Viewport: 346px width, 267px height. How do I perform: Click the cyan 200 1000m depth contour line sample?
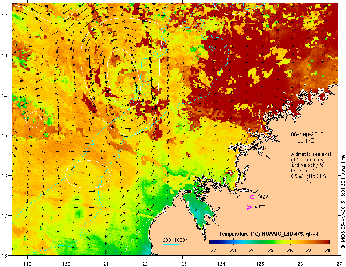[x=171, y=244]
